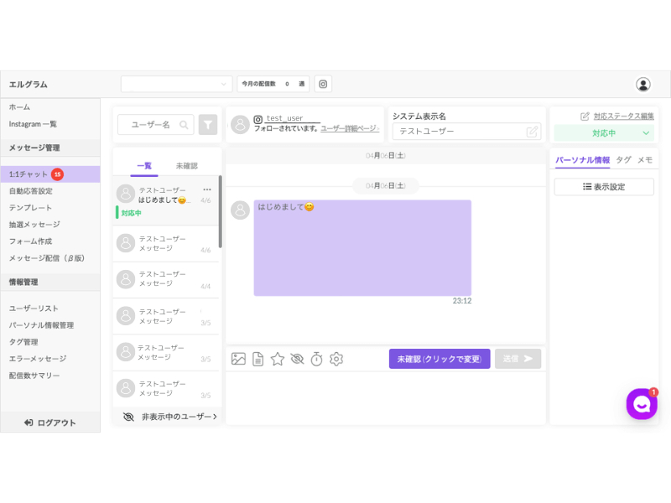Click the Instagram icon beside test_user

click(x=258, y=119)
